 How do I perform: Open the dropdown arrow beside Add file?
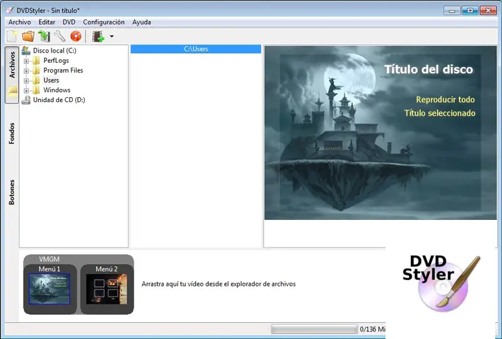112,36
